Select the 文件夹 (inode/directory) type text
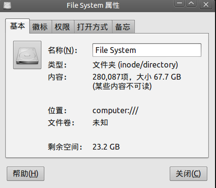 coord(135,65)
